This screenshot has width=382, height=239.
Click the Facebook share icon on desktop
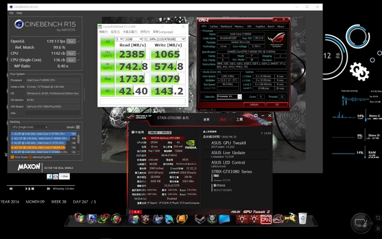[49, 176]
